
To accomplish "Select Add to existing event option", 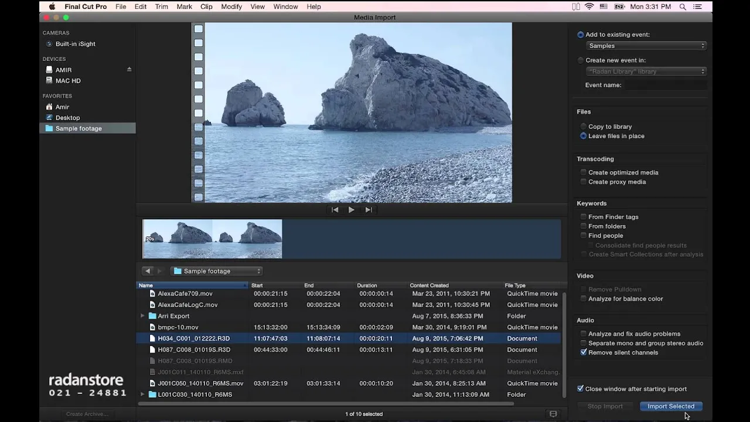I will tap(581, 35).
